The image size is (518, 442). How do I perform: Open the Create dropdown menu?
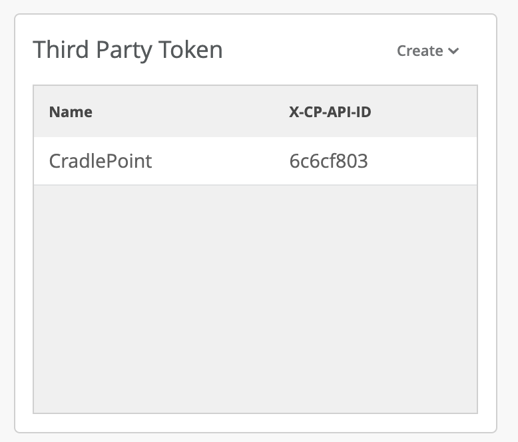click(427, 51)
